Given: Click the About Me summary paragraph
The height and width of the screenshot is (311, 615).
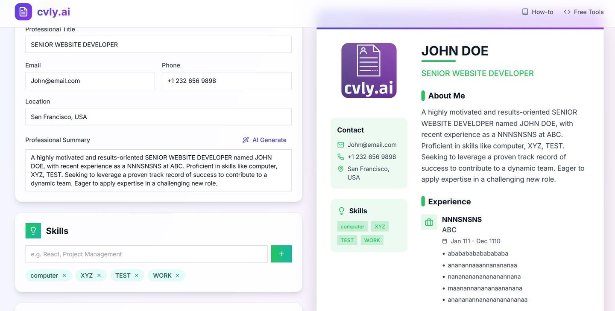Looking at the screenshot, I should 503,145.
